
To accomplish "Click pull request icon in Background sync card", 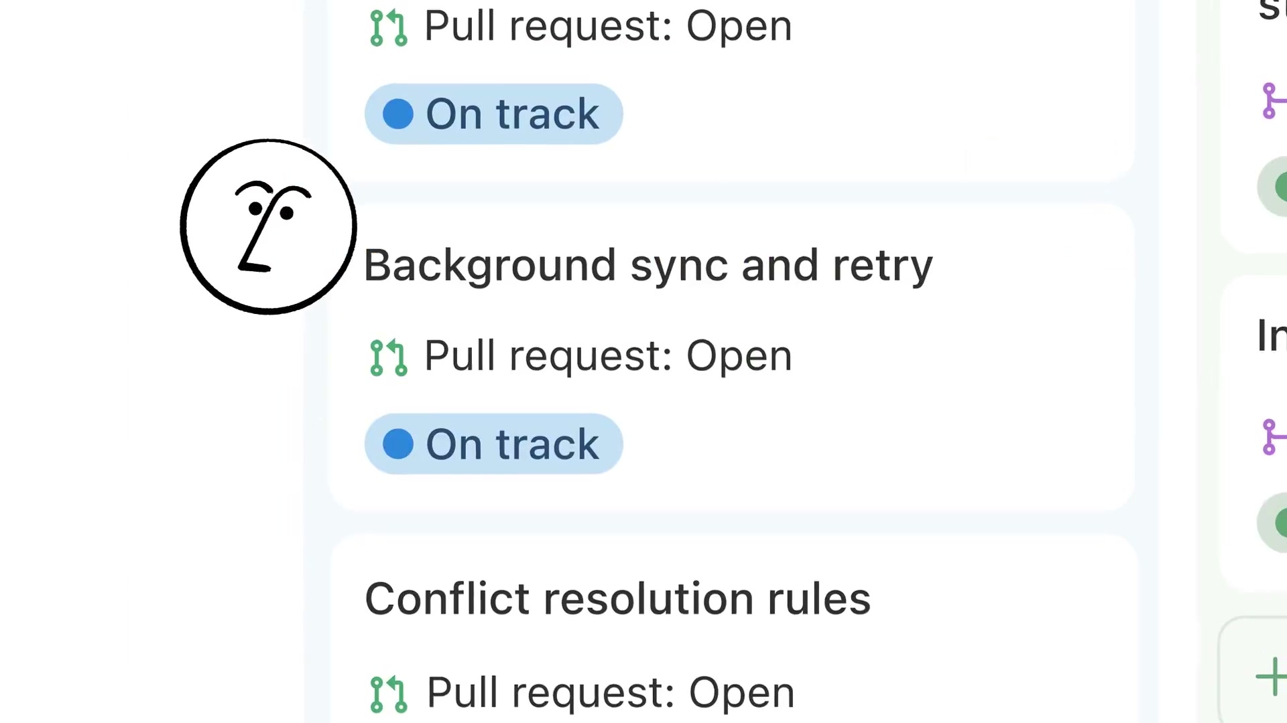I will [x=388, y=357].
